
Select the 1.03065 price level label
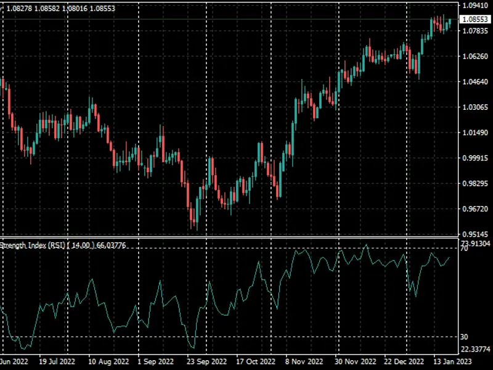(x=475, y=107)
